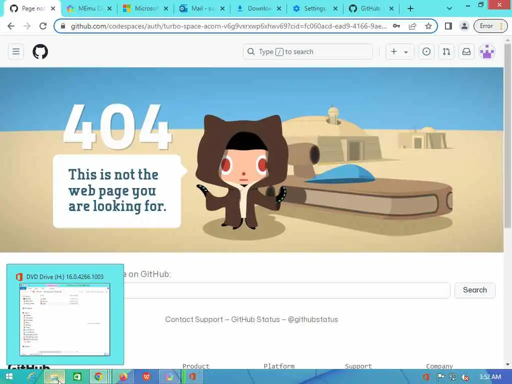Open Windows Start button
The height and width of the screenshot is (384, 512).
[x=9, y=377]
